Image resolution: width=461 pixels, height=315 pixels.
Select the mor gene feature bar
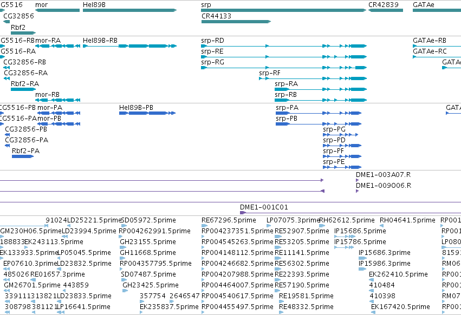coord(57,10)
